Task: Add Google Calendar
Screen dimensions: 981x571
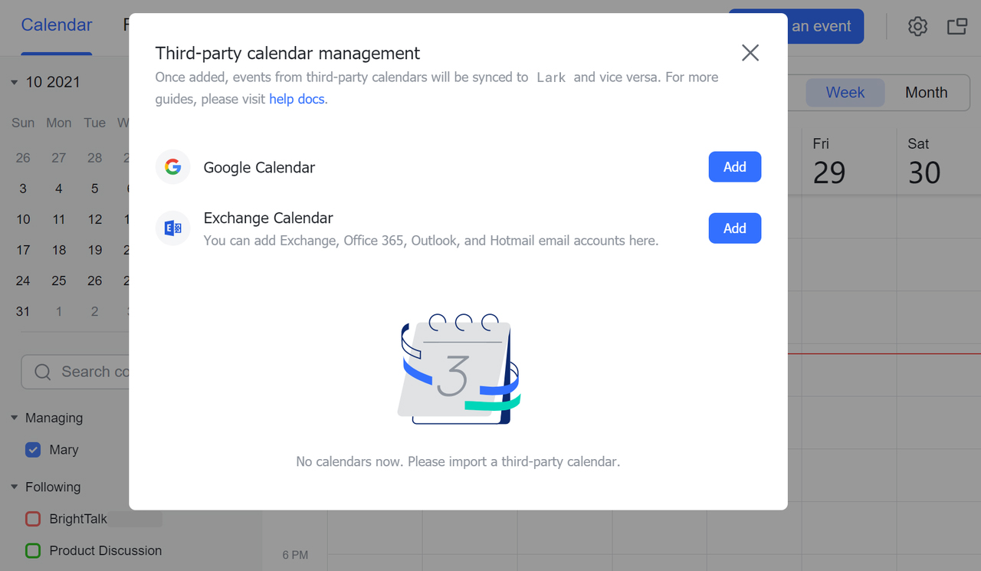Action: pos(734,167)
